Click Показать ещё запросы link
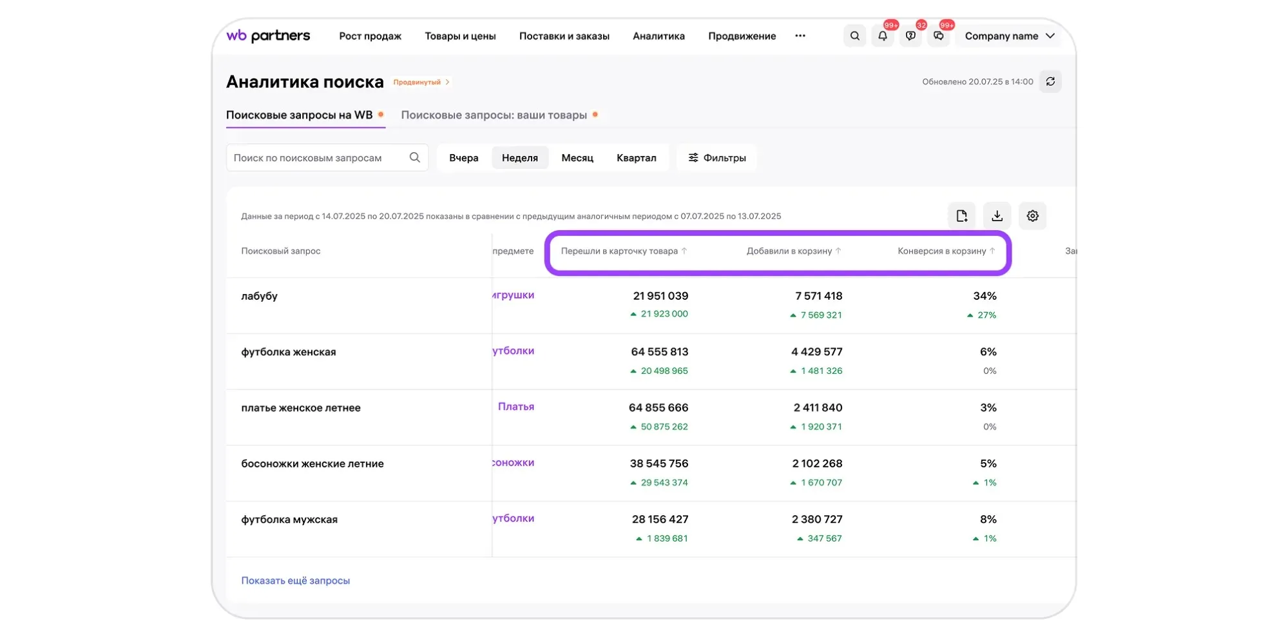This screenshot has height=635, width=1288. (x=295, y=581)
